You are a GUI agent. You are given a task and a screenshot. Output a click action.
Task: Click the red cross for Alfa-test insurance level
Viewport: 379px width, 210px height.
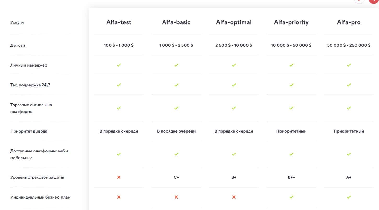119,177
